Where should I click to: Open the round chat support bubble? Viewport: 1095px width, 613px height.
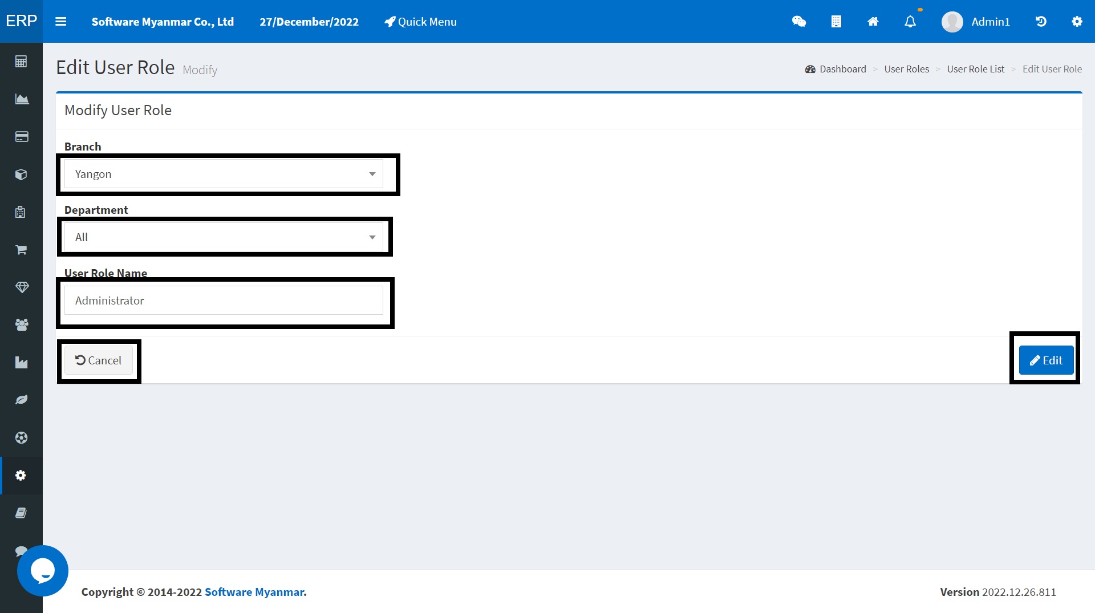[43, 571]
